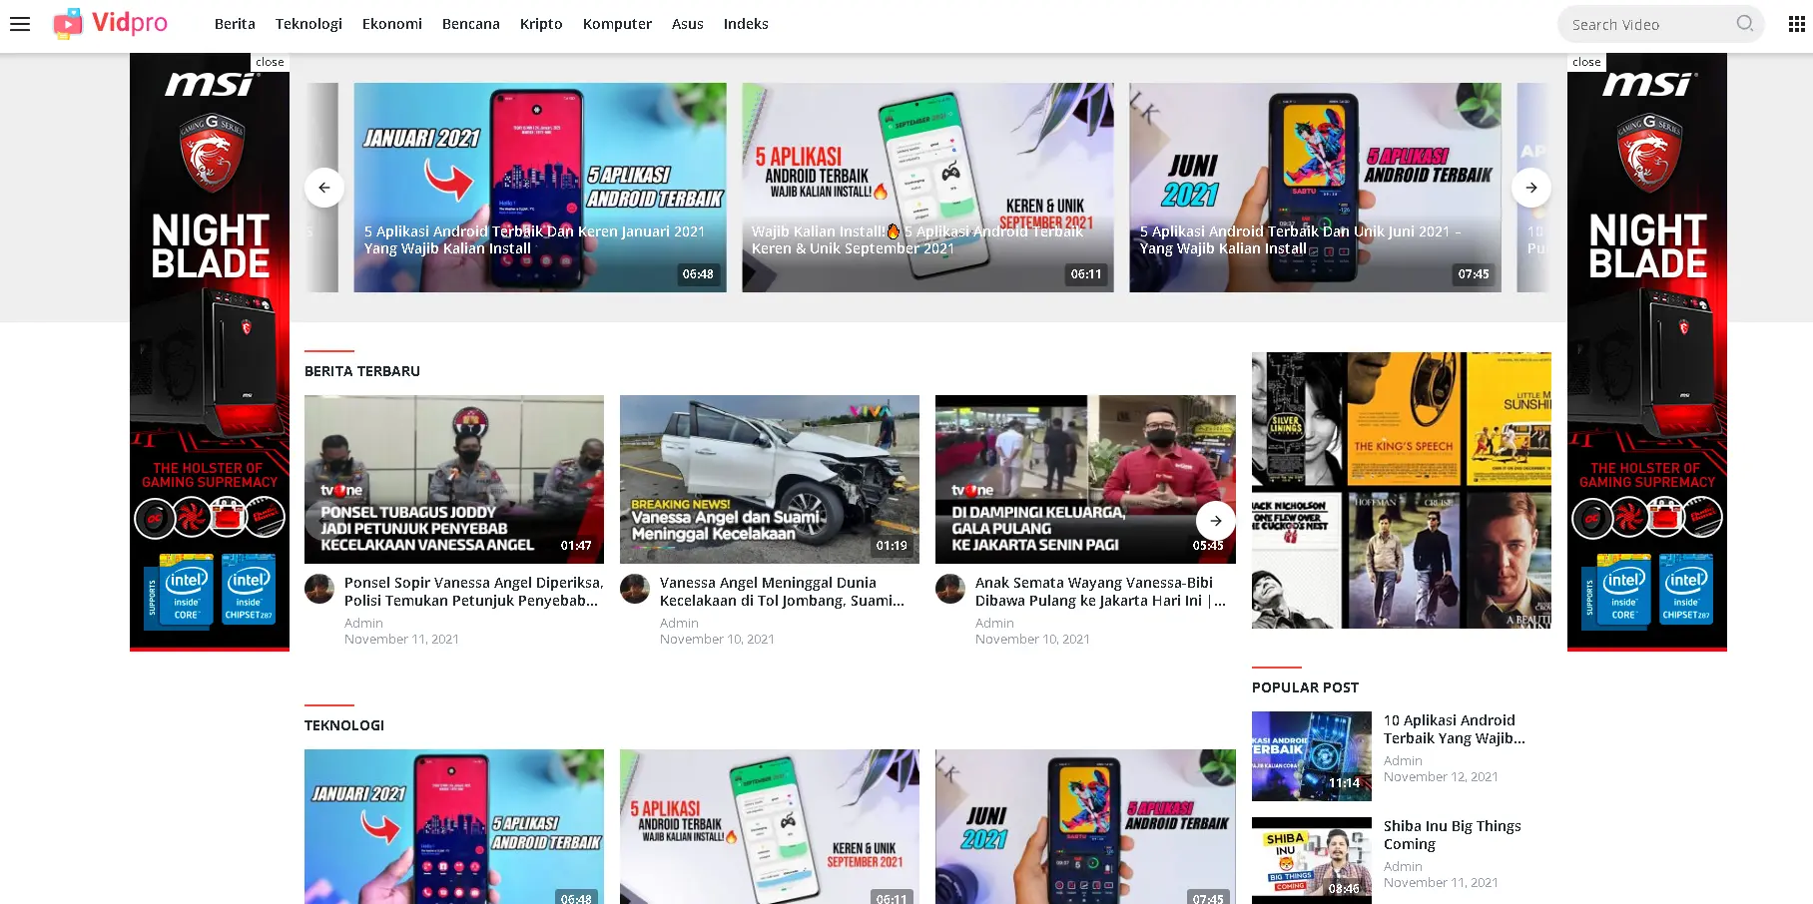Open the Berita menu item
1813x904 pixels.
[x=235, y=24]
